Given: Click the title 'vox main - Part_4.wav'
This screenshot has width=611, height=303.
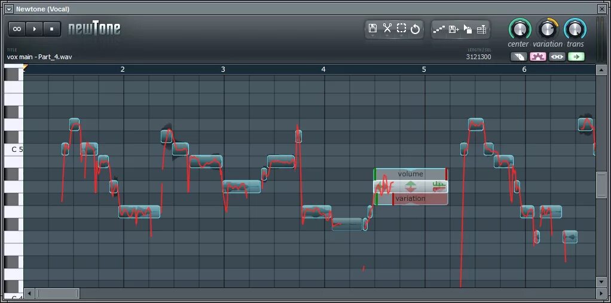Looking at the screenshot, I should (x=39, y=57).
